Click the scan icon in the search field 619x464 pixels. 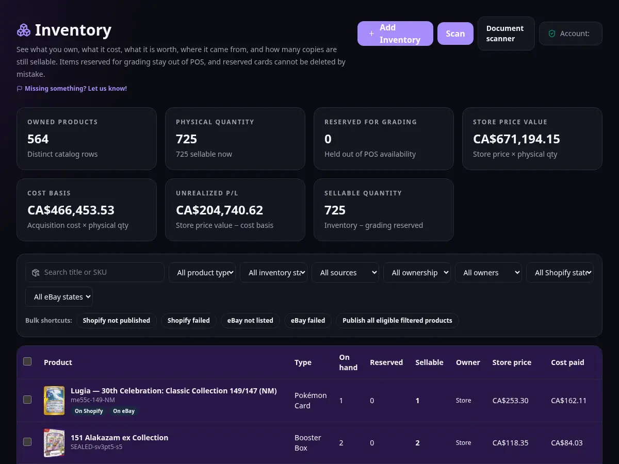(x=36, y=272)
